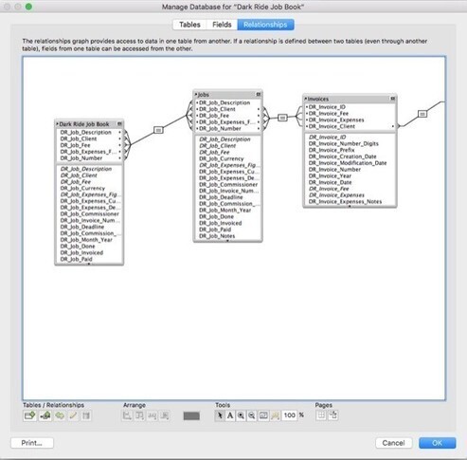Click DR_Job_Invoiced field in Jobs table
Viewport: 467px width, 460px height.
click(x=220, y=223)
